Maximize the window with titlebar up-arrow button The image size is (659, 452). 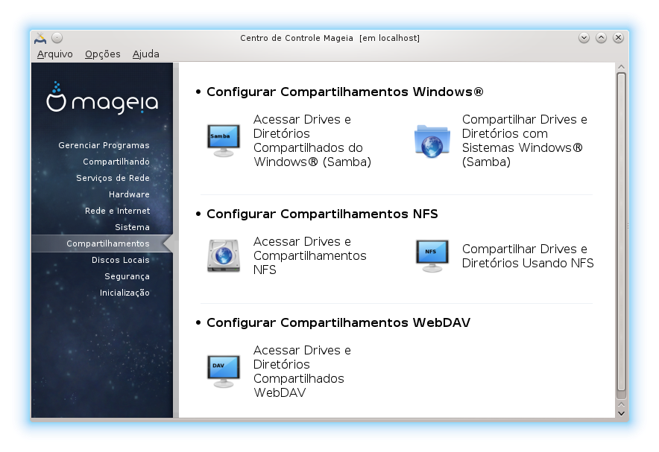coord(601,38)
